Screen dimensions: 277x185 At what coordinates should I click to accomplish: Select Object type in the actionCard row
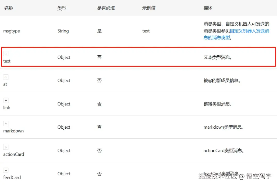(64, 151)
